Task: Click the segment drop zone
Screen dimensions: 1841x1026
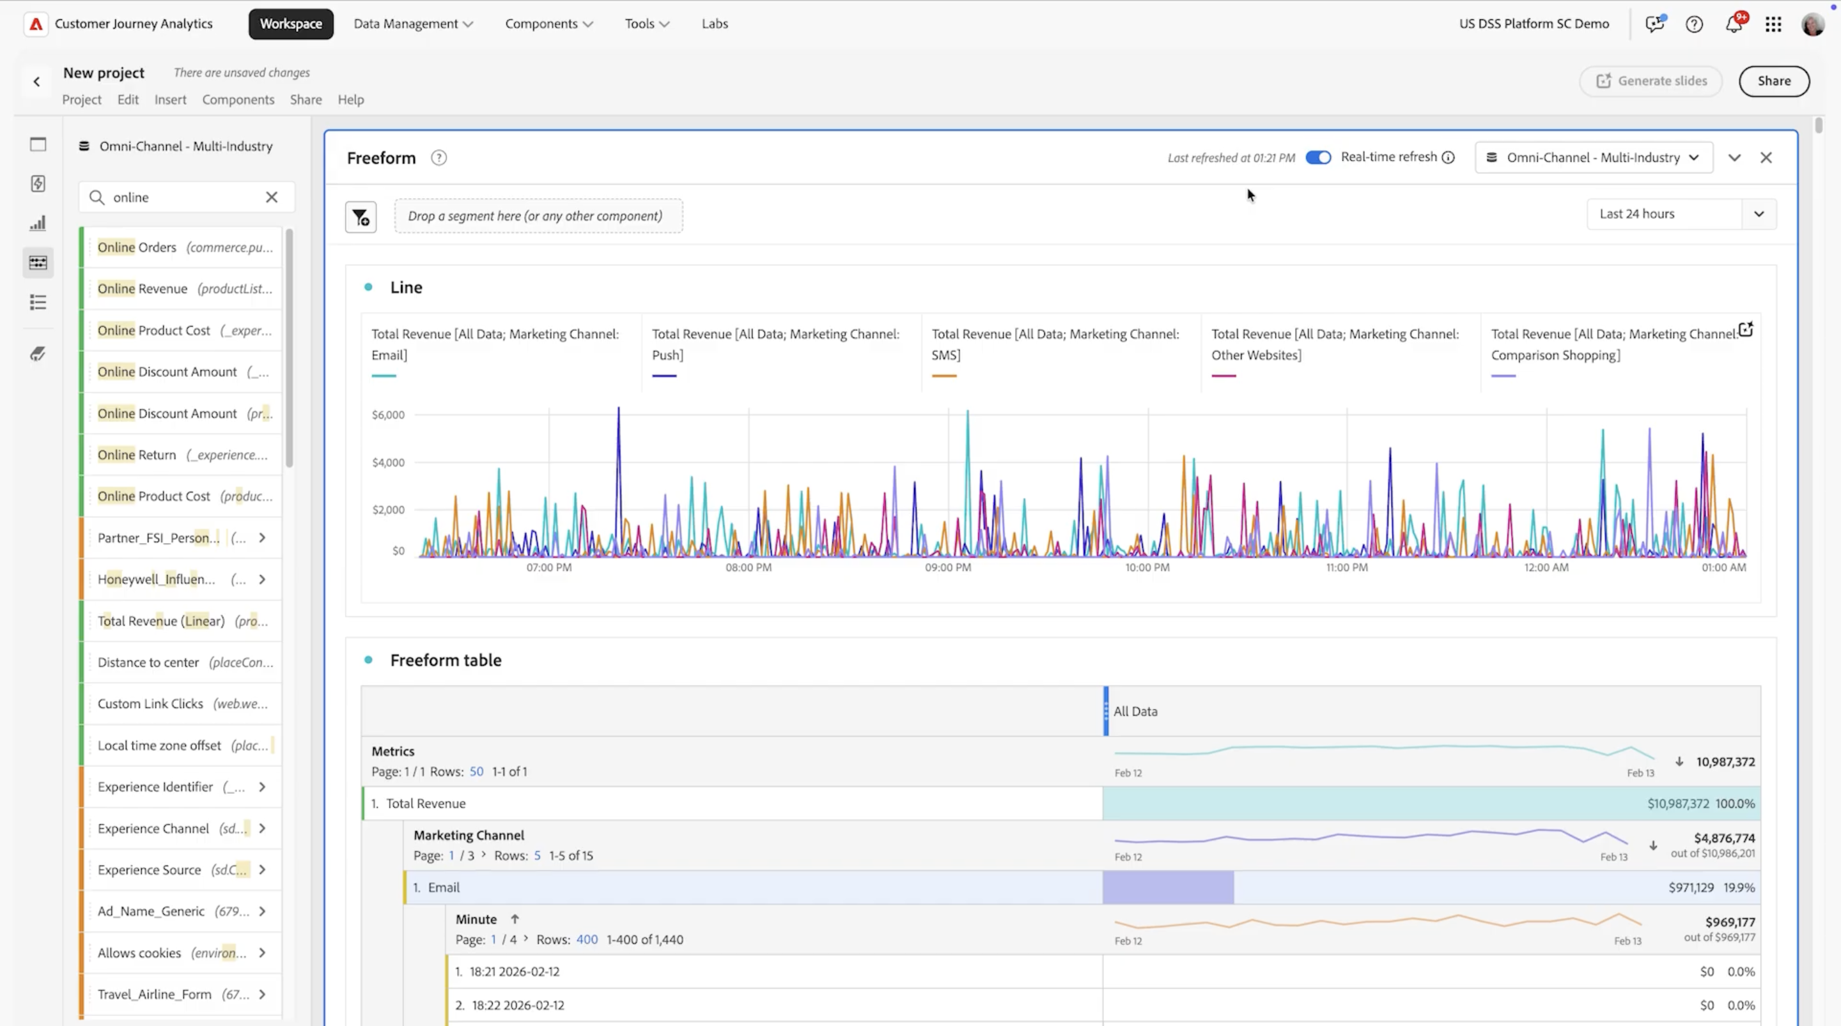Action: (538, 216)
